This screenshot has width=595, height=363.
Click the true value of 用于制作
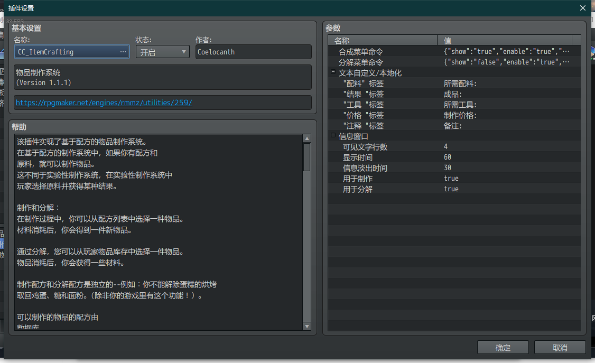[451, 178]
